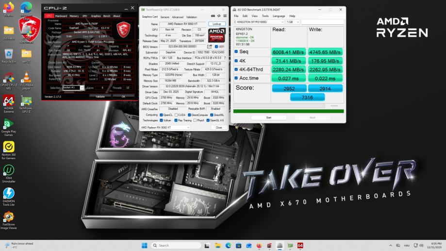
Task: Click BIOS version export share icon
Action: coord(210,47)
